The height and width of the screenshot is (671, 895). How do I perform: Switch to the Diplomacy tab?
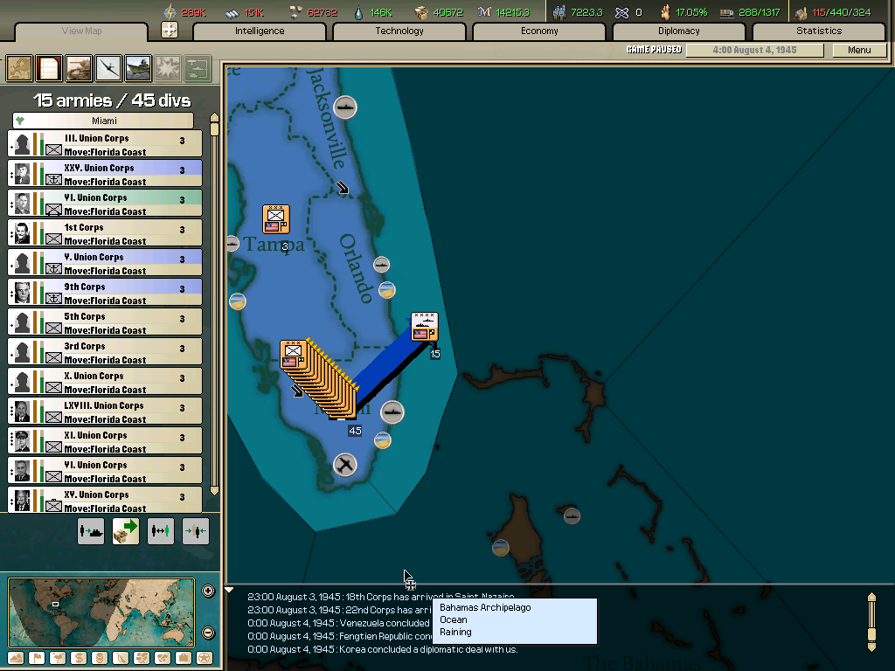pos(681,31)
